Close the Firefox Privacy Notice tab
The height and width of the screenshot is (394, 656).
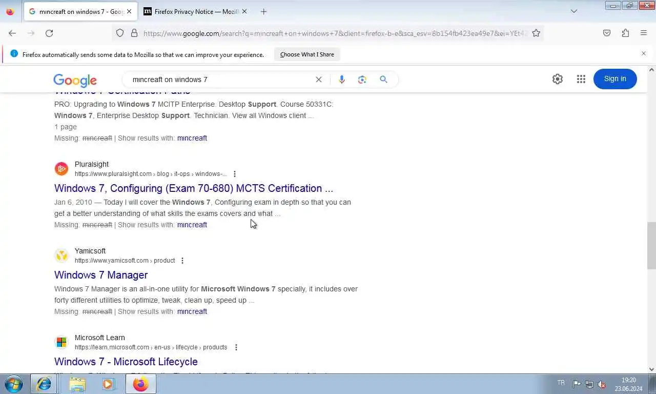(x=244, y=11)
